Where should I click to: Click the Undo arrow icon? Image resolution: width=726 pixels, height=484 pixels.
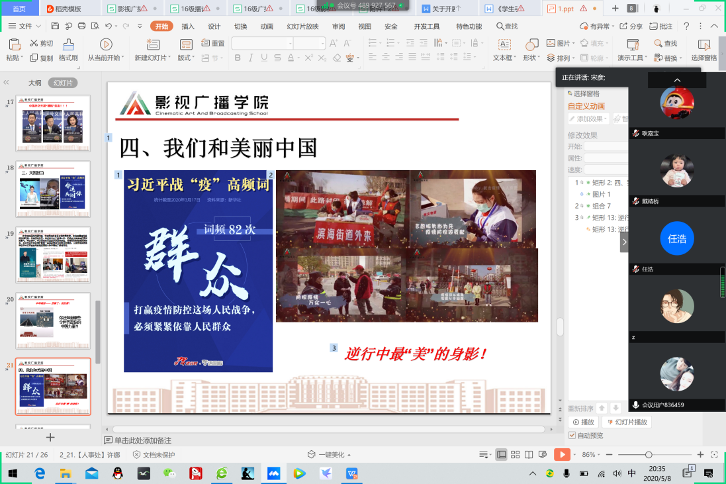click(x=109, y=26)
